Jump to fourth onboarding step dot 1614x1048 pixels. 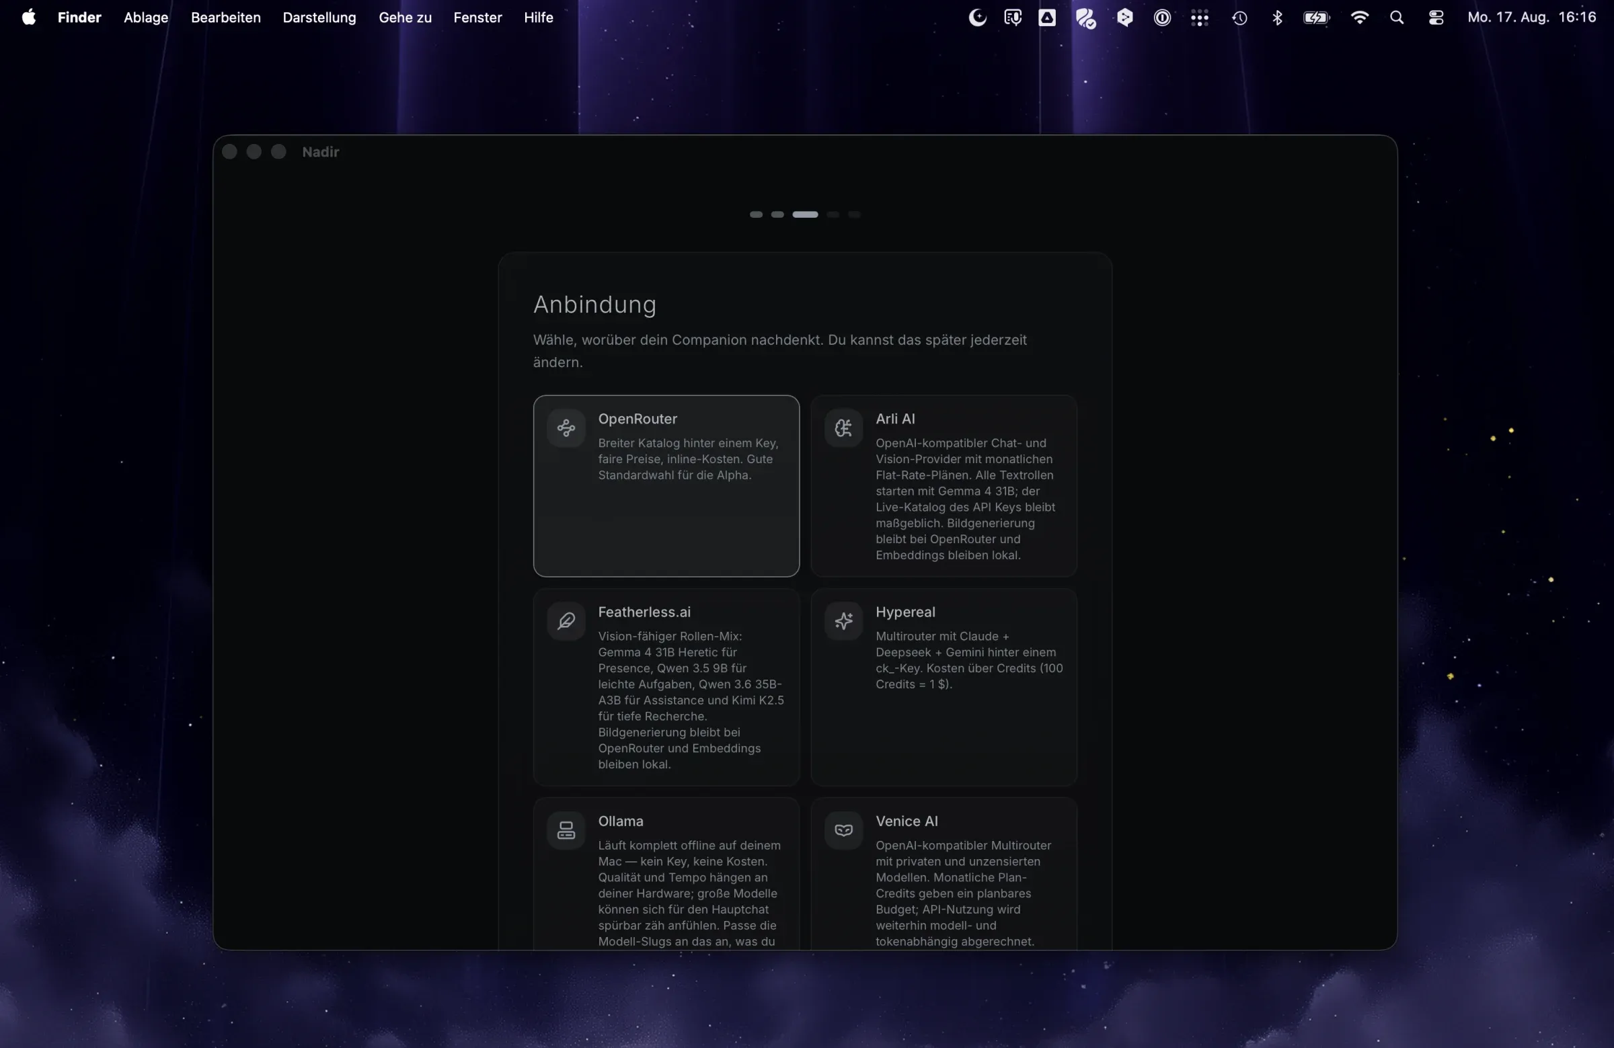point(833,215)
